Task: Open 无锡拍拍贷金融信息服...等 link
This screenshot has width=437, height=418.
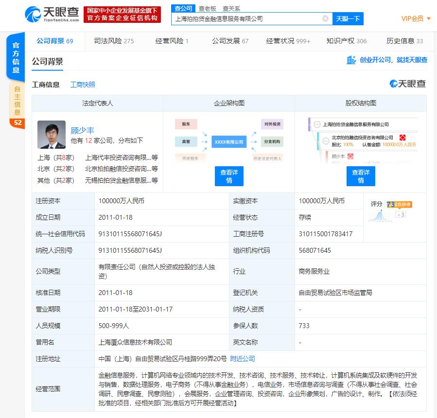Action: [122, 180]
